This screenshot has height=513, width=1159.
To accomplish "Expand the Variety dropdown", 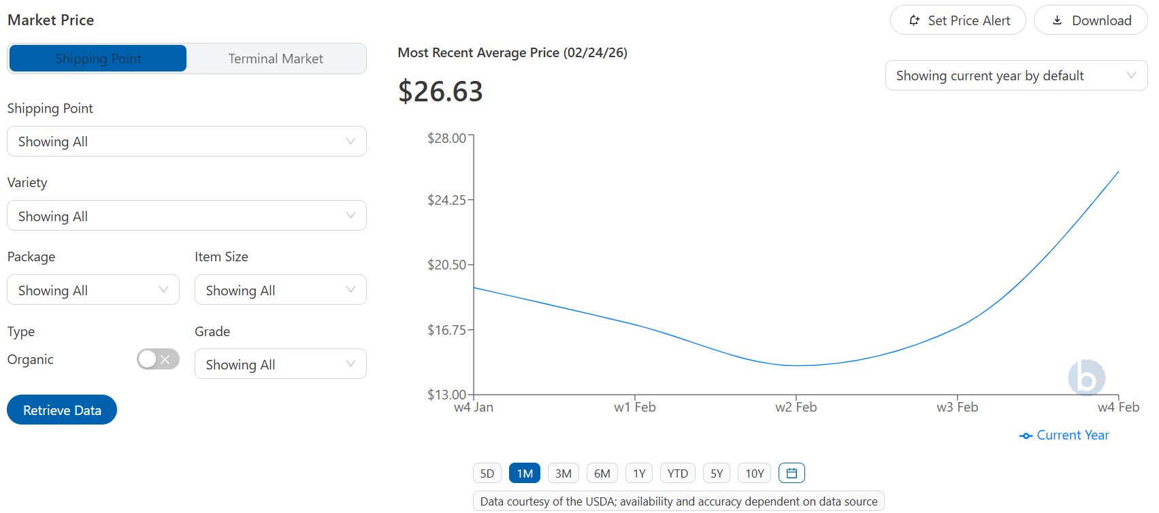I will pos(186,216).
